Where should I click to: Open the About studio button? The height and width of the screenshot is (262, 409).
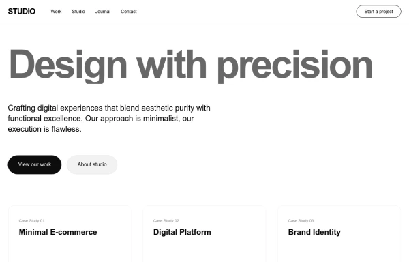pos(92,164)
